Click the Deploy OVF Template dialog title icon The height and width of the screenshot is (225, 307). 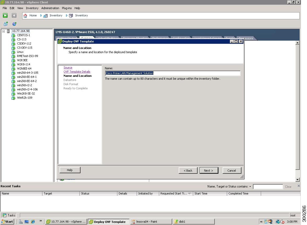(60, 41)
